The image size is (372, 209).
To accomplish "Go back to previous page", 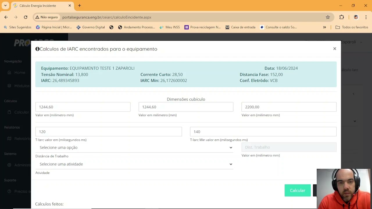I will pyautogui.click(x=6, y=17).
